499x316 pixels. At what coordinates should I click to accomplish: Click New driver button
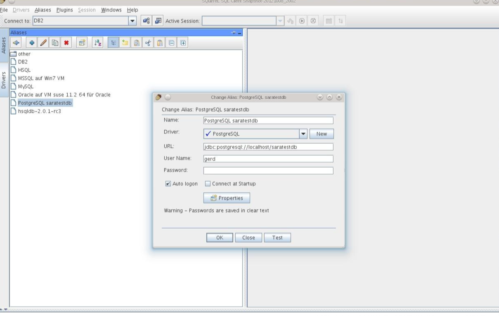tap(322, 134)
